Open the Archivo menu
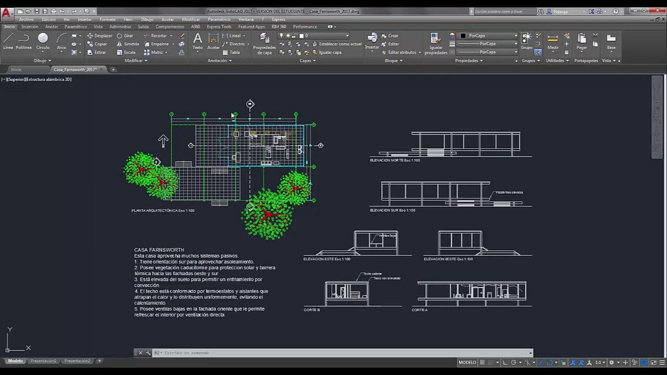The image size is (667, 375). (x=26, y=19)
